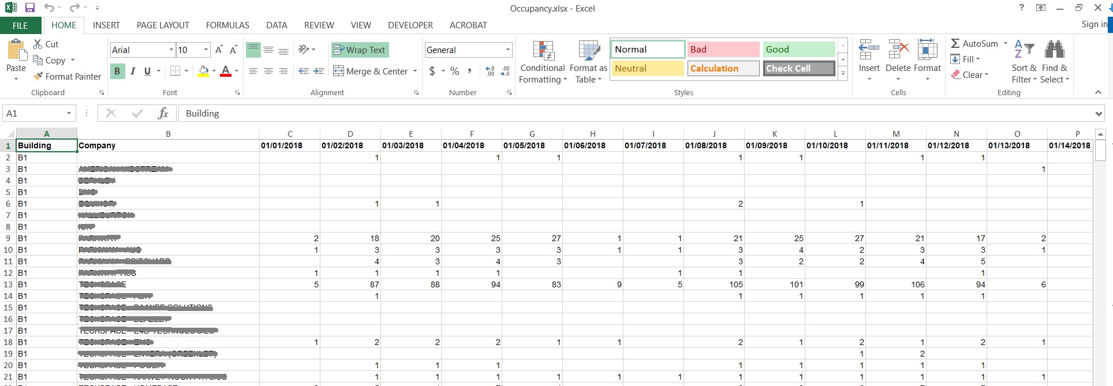1113x386 pixels.
Task: Apply the red font color
Action: point(226,71)
